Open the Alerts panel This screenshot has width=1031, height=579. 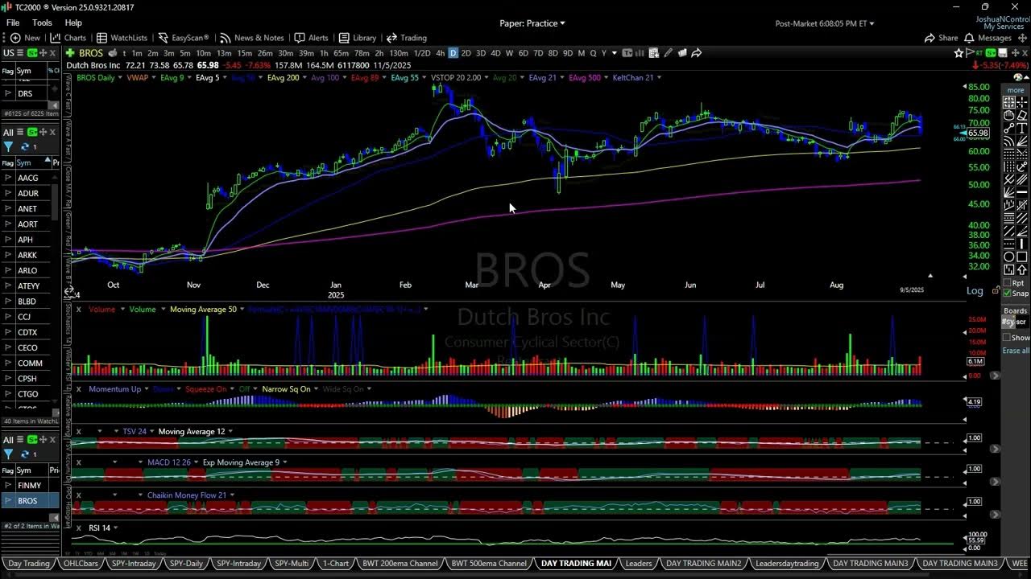click(x=312, y=38)
